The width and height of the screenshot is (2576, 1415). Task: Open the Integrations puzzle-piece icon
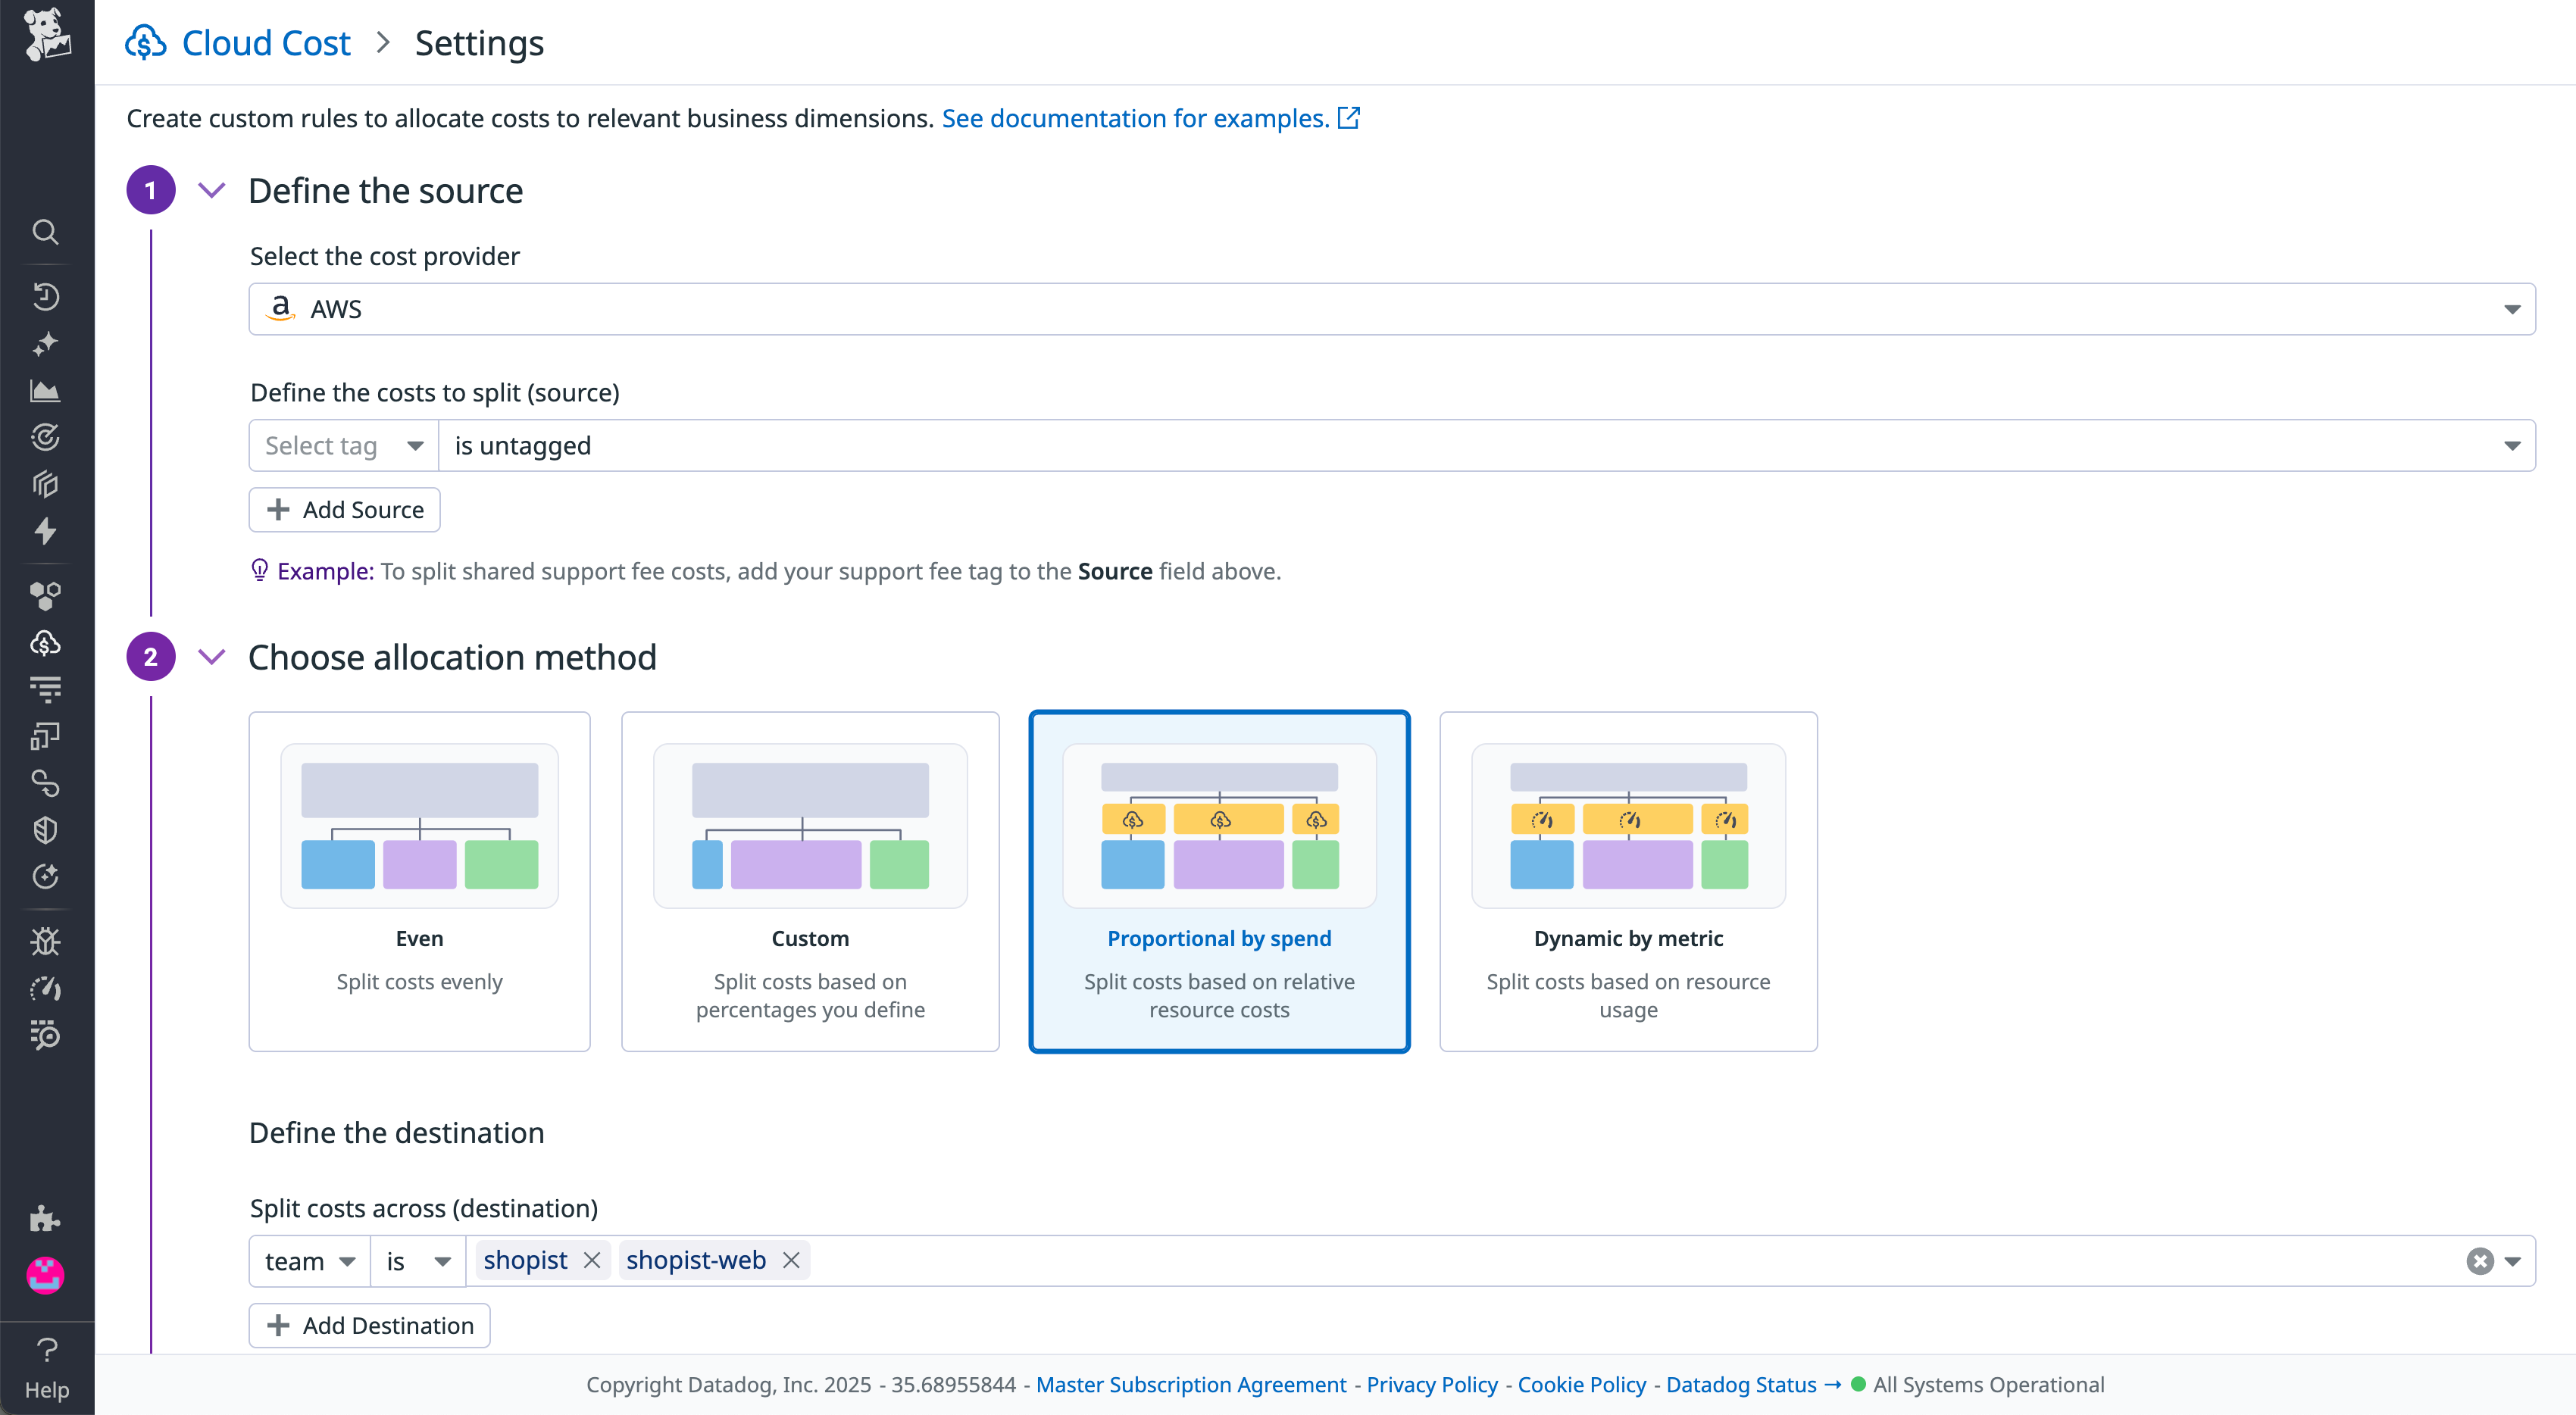(46, 1219)
